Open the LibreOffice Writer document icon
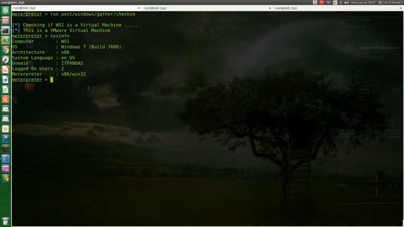Image resolution: width=404 pixels, height=227 pixels. pos(6,79)
